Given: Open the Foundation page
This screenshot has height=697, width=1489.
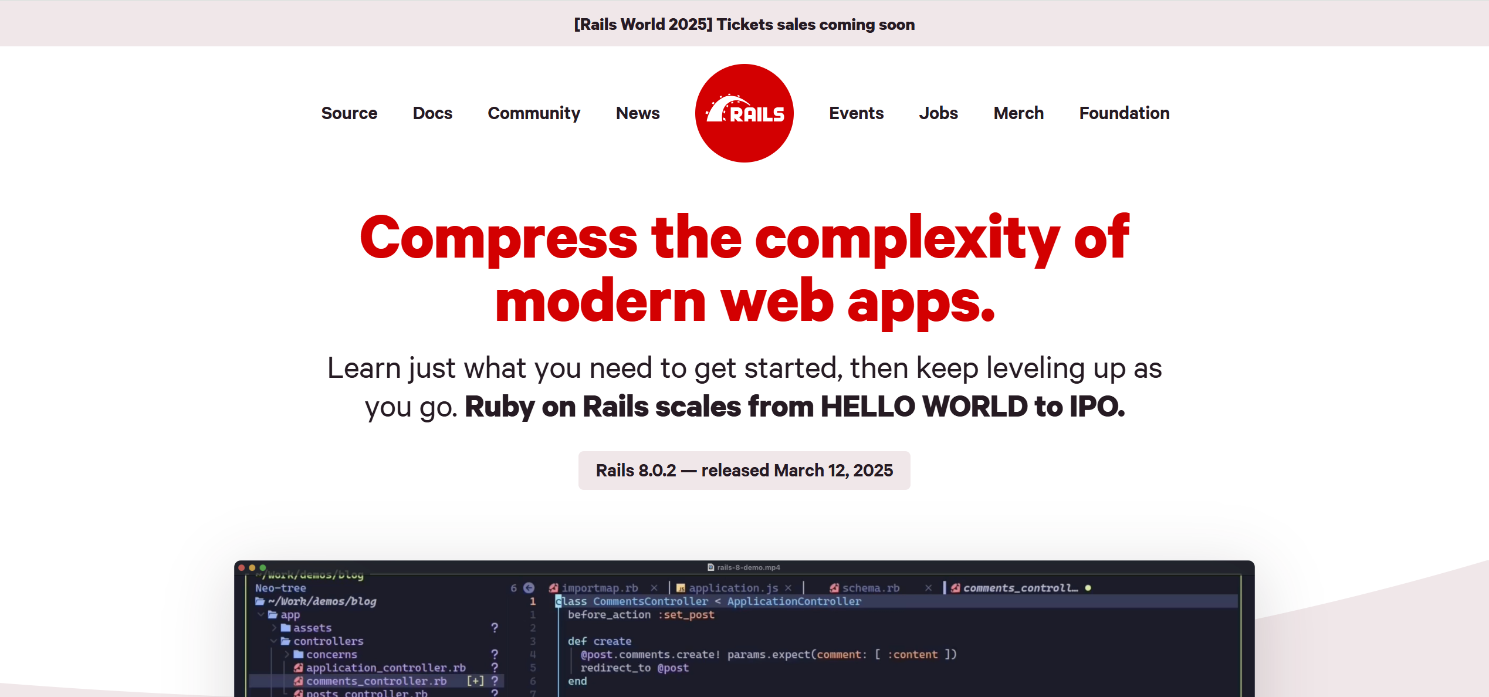Looking at the screenshot, I should [1124, 113].
